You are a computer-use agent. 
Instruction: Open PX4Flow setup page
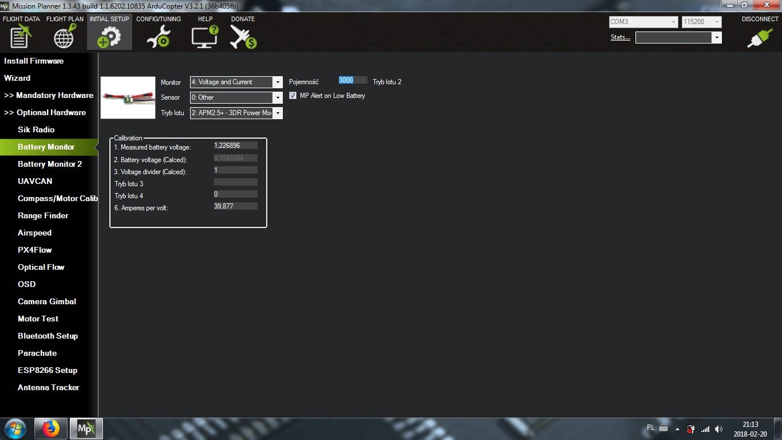[35, 250]
